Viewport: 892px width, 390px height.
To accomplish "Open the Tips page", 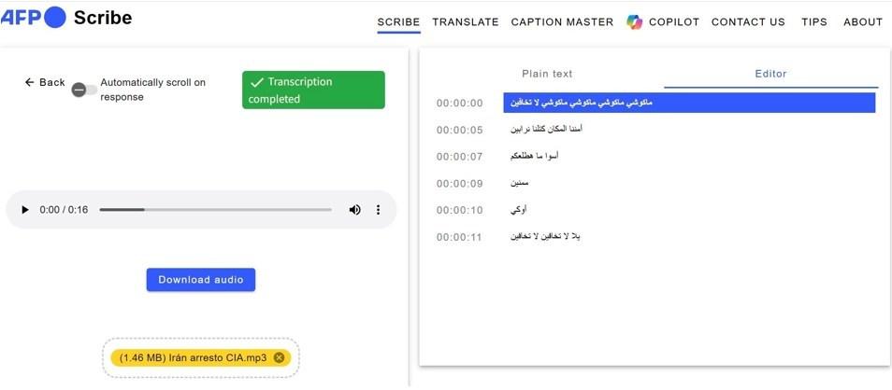I will [x=814, y=21].
